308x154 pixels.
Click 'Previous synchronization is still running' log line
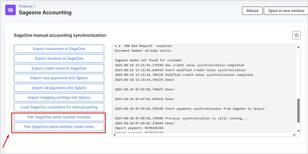tap(181, 118)
